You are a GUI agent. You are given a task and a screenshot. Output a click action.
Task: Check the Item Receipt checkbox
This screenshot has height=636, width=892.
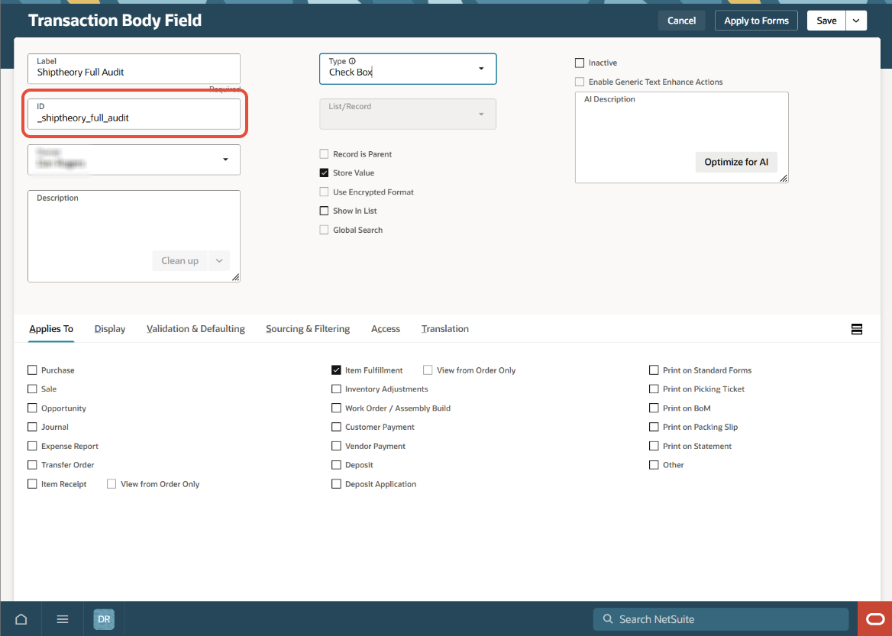(x=32, y=484)
